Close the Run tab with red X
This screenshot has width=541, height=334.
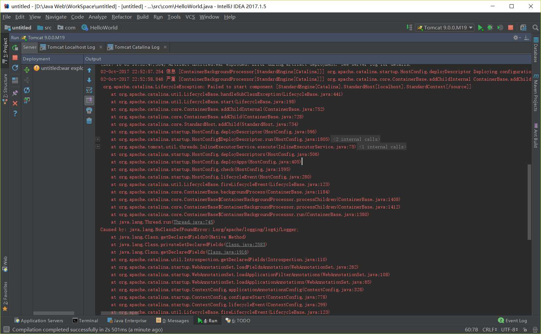click(15, 103)
